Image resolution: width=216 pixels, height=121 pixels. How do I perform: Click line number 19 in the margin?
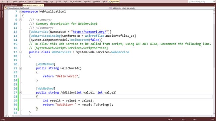pyautogui.click(x=15, y=60)
